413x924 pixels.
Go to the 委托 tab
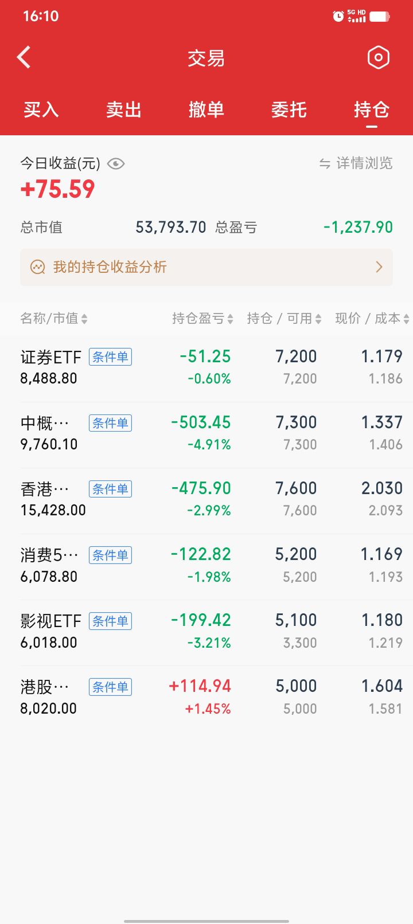click(289, 109)
